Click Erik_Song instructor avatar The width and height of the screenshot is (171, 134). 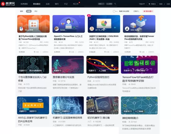[x=127, y=29]
